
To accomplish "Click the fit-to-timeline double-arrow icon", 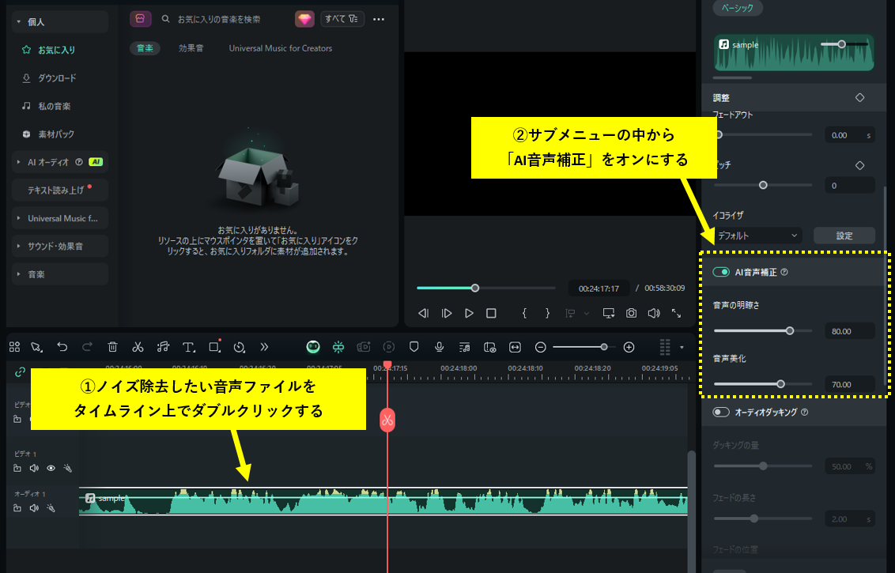I will click(515, 347).
